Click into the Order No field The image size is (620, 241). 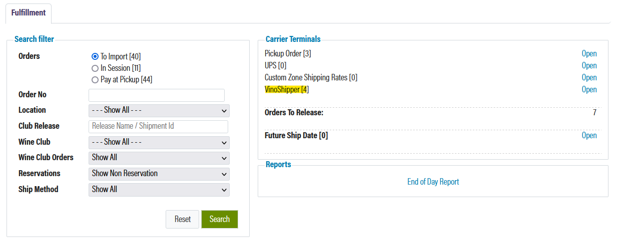coord(157,95)
